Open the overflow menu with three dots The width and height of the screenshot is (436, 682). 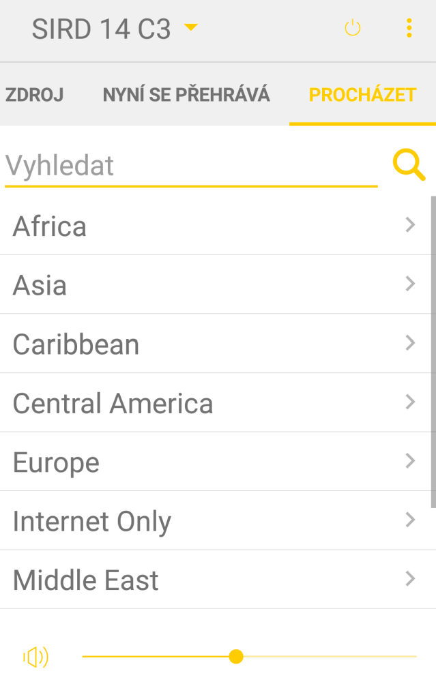click(409, 29)
